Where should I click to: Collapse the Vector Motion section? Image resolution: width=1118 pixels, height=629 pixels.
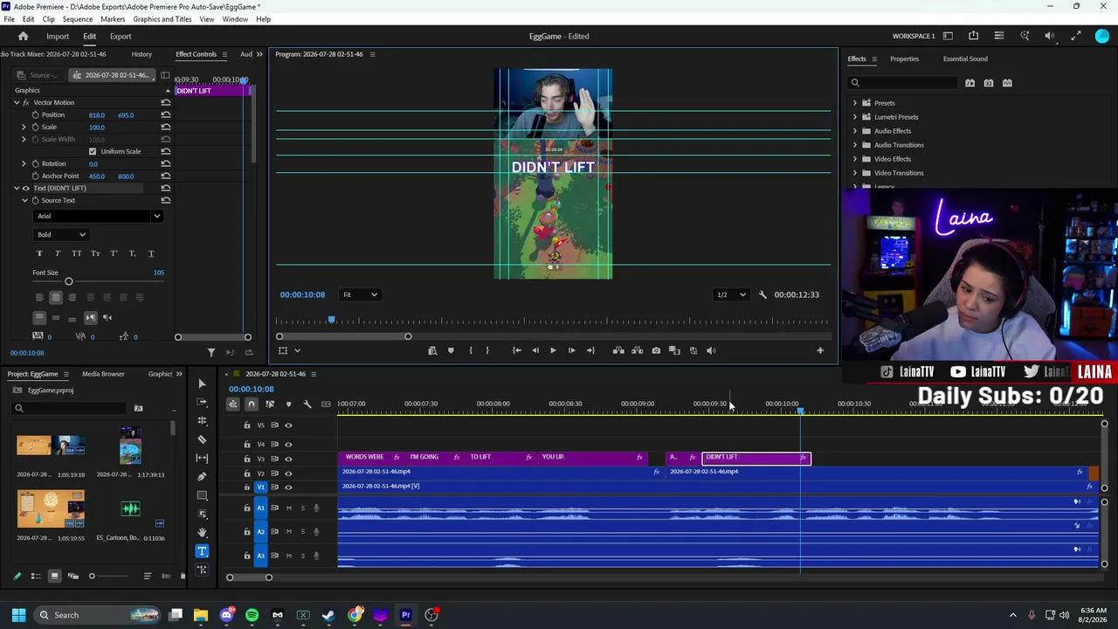(x=16, y=102)
